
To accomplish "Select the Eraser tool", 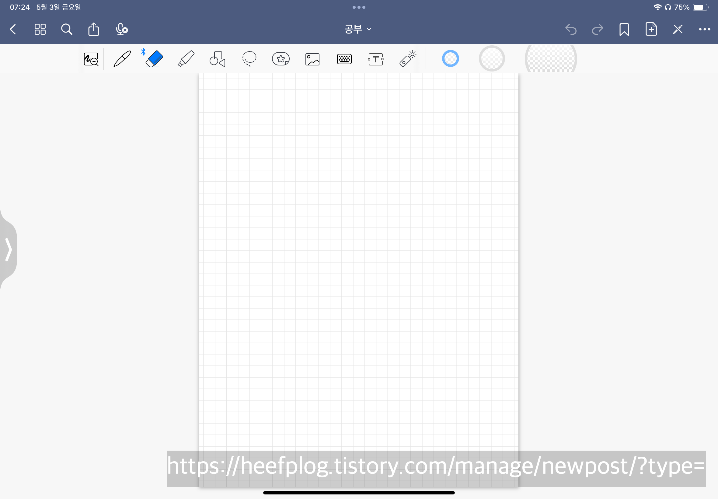I will 154,59.
